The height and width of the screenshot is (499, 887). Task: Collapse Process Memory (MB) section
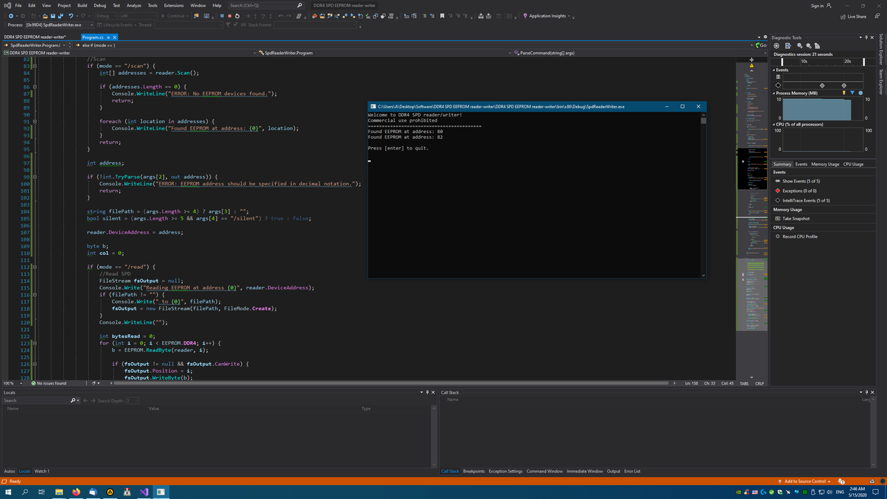(774, 93)
